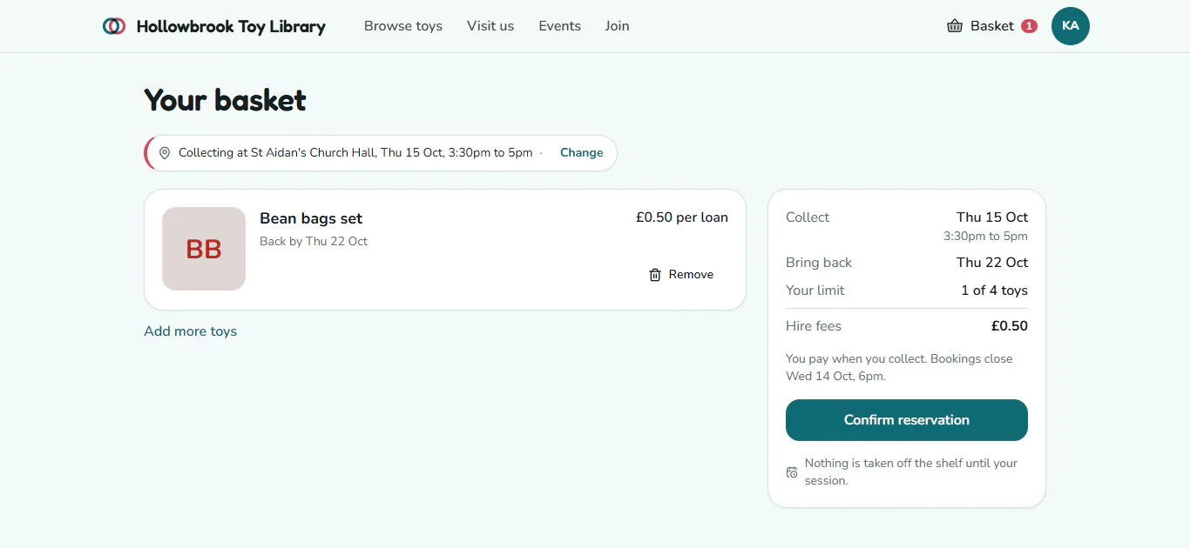Click the basket icon in header
Image resolution: width=1190 pixels, height=548 pixels.
tap(955, 26)
